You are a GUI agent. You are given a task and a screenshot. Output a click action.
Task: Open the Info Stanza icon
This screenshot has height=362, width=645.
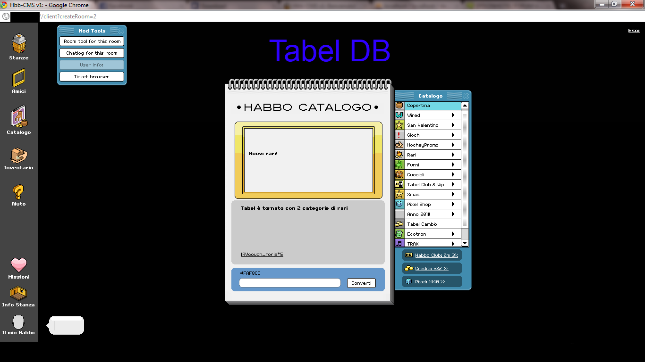coord(18,294)
